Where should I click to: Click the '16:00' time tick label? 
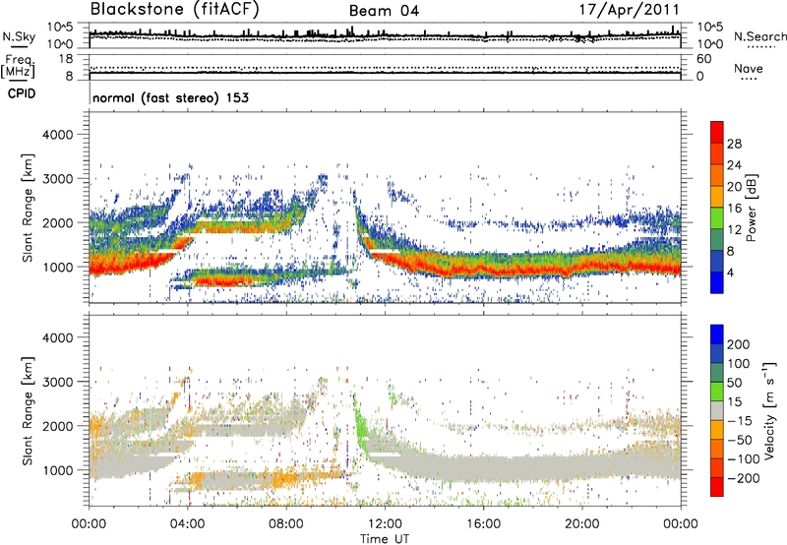[x=483, y=524]
